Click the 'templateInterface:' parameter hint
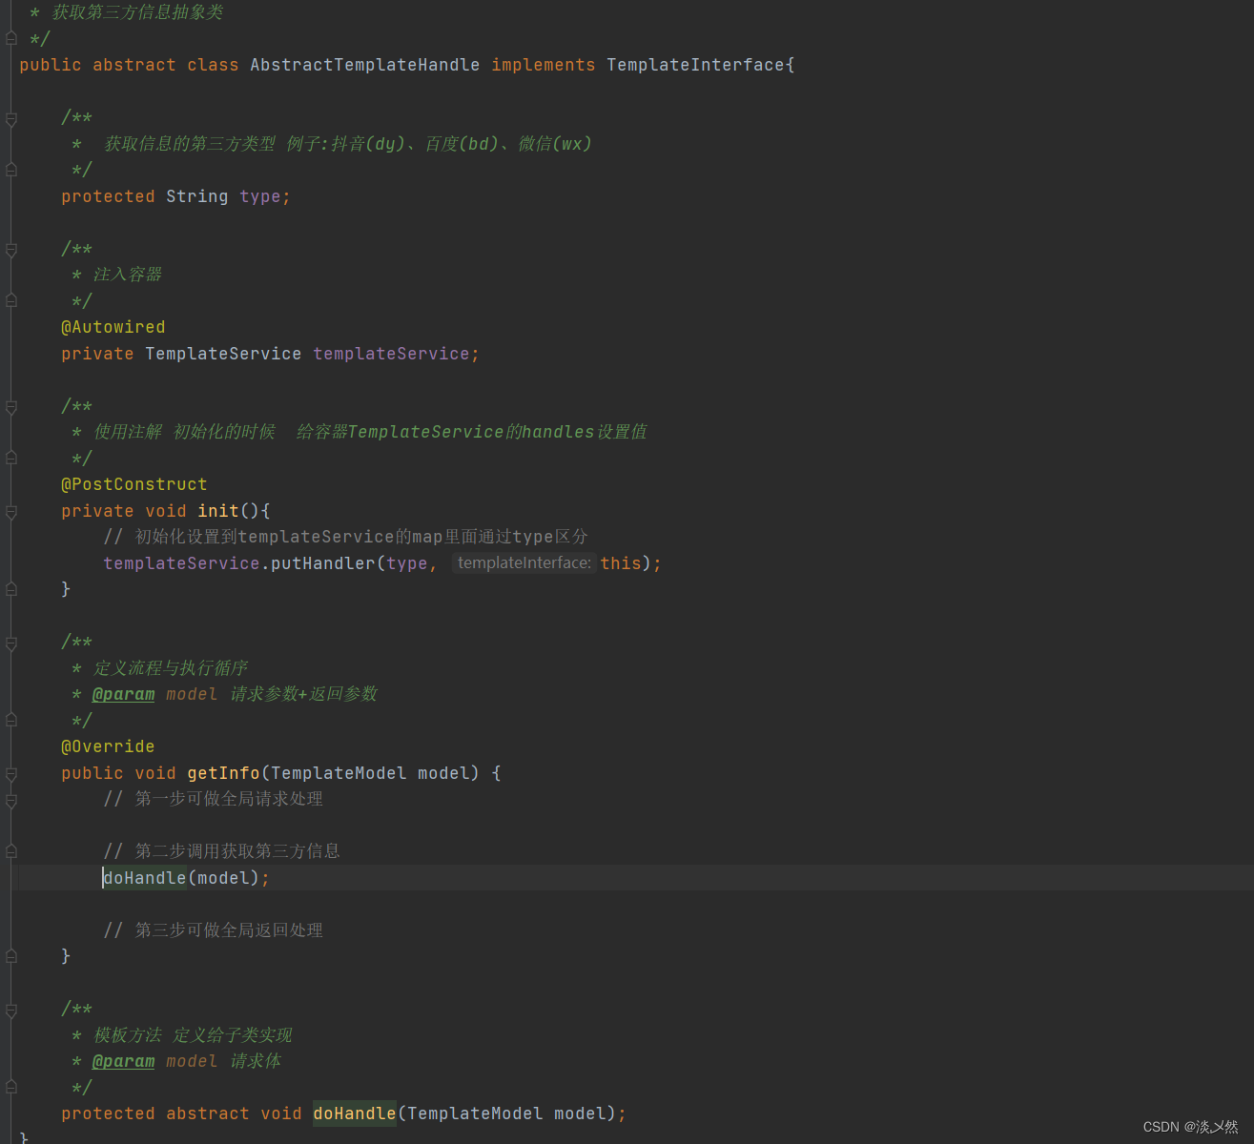Screen dimensions: 1254x1144 [x=524, y=563]
